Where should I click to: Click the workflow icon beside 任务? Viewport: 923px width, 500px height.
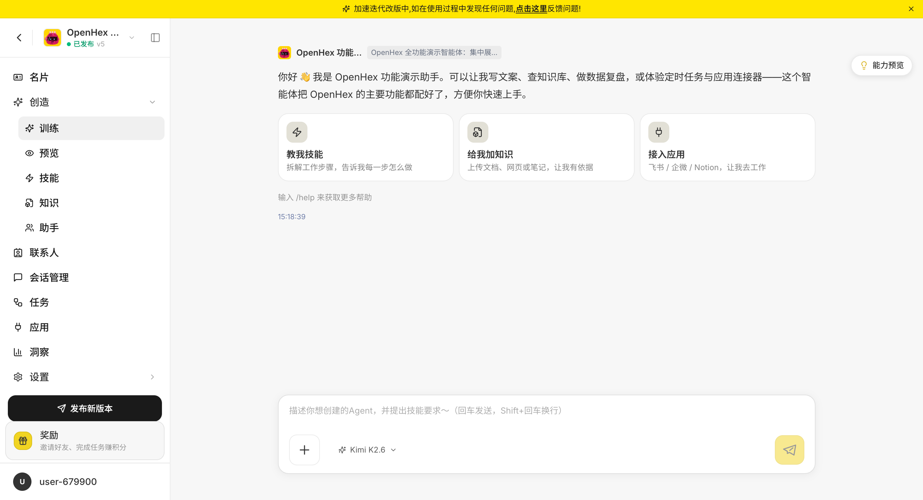(18, 303)
